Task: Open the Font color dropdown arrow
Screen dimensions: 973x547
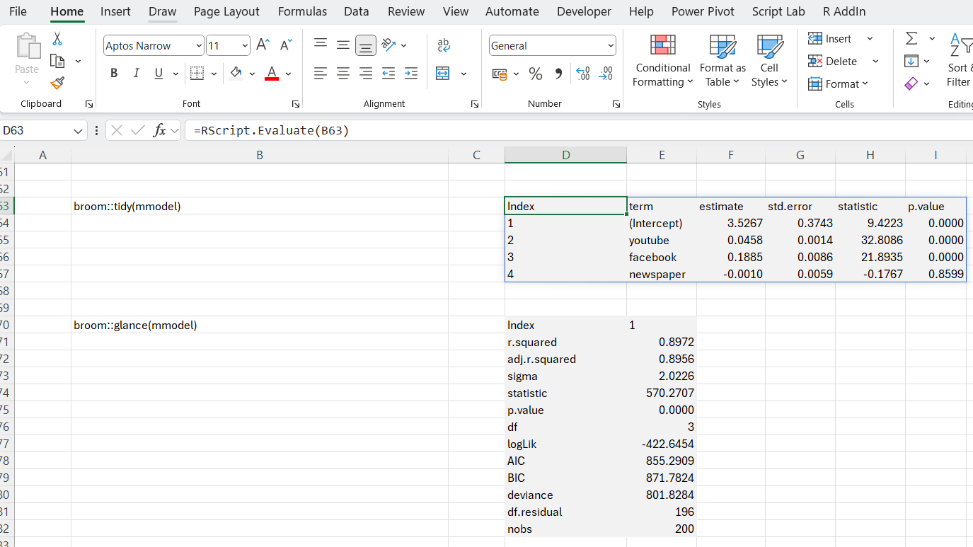Action: pyautogui.click(x=289, y=74)
